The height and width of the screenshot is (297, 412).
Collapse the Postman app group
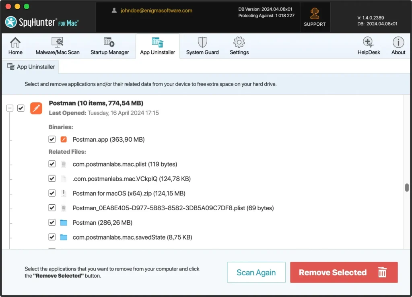pyautogui.click(x=10, y=108)
